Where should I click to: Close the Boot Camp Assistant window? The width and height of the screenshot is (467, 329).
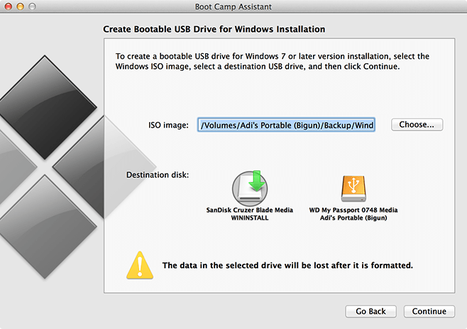point(9,6)
